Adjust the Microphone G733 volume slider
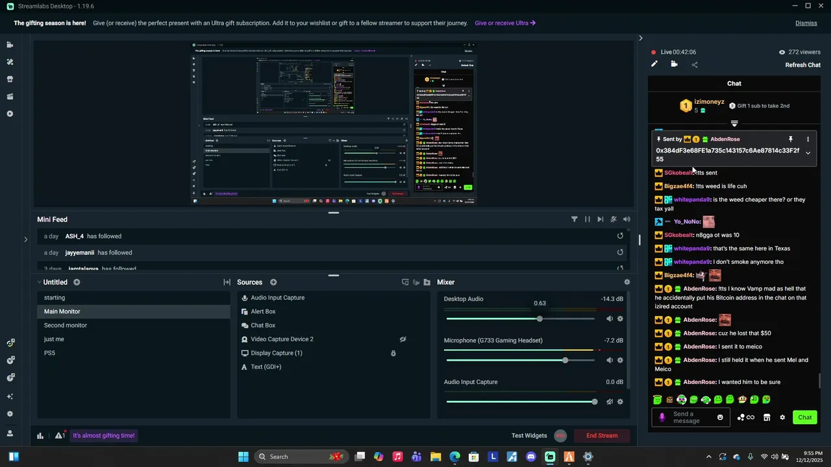This screenshot has height=467, width=831. [x=520, y=360]
